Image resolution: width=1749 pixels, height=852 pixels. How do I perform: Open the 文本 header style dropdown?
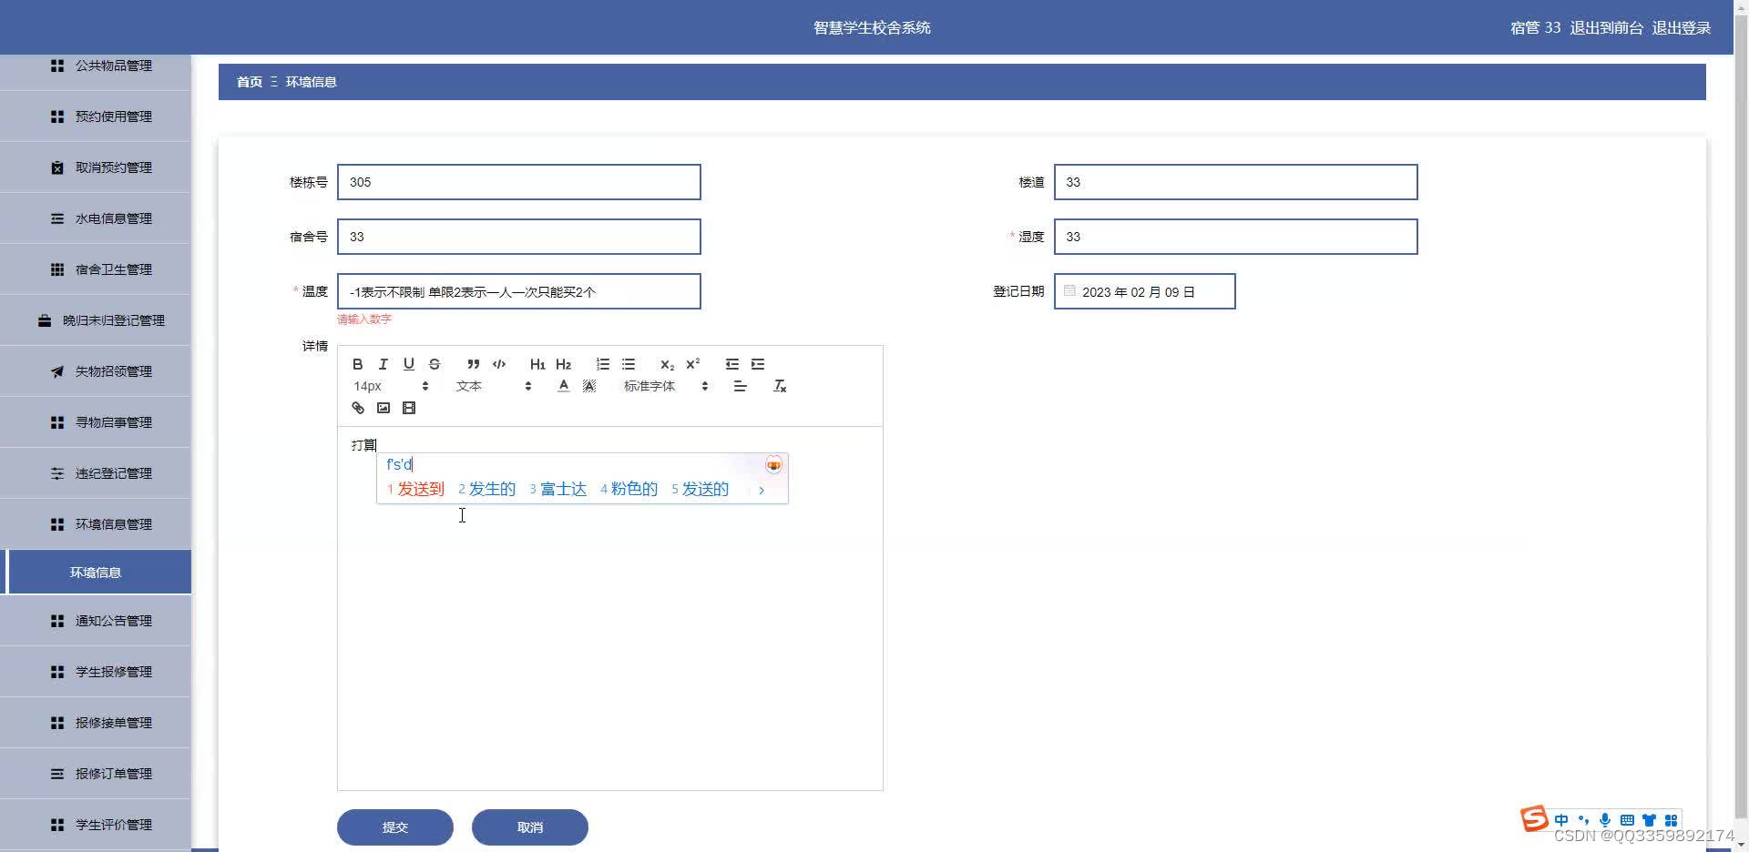493,386
